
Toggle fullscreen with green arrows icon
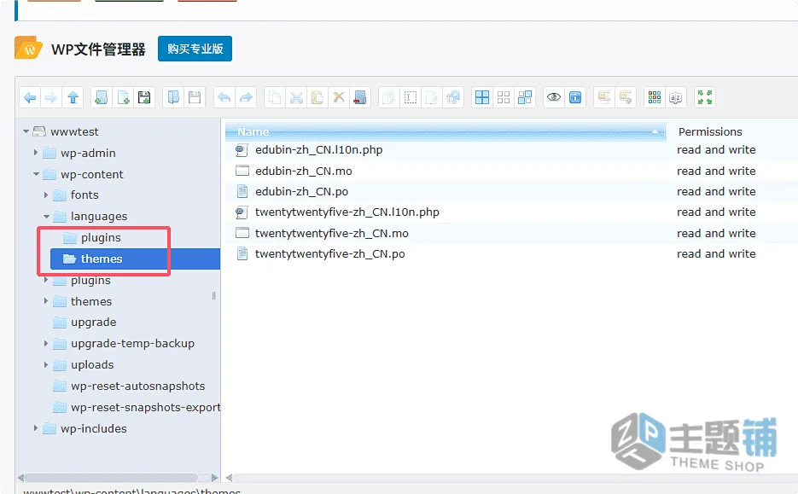tap(705, 97)
